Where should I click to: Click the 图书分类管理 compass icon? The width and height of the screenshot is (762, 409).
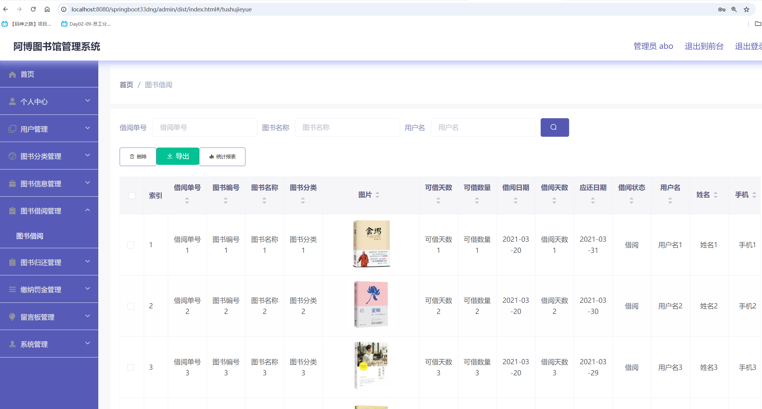click(12, 156)
